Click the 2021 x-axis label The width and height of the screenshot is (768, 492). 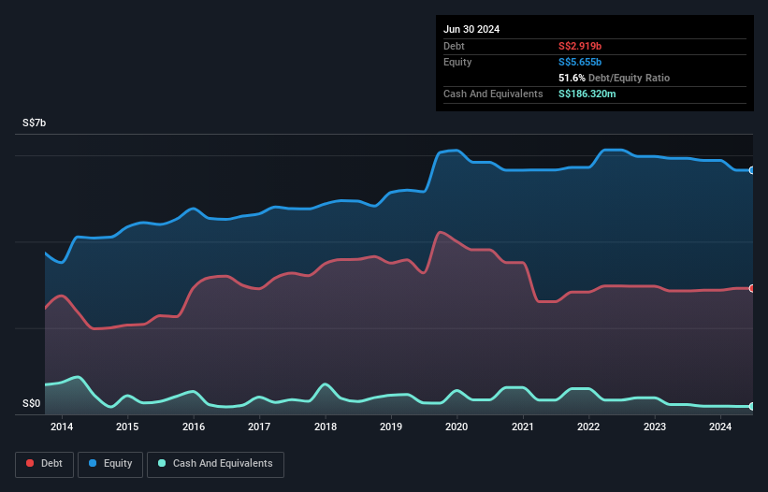[523, 427]
